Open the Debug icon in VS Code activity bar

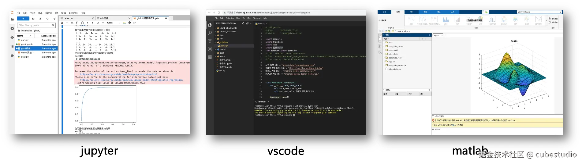click(x=210, y=49)
